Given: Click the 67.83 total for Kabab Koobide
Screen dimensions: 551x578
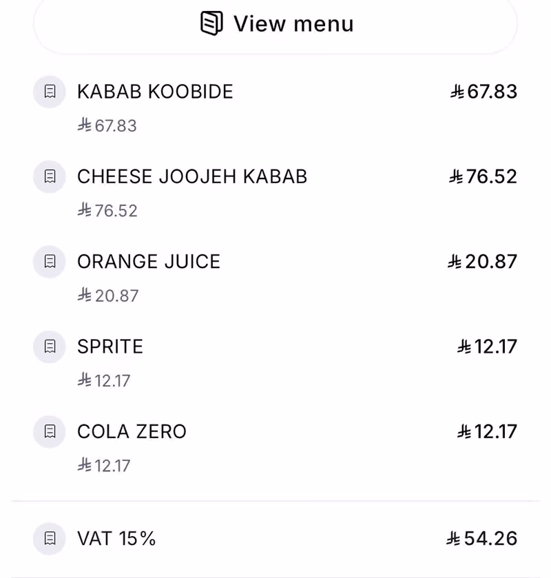Looking at the screenshot, I should click(x=484, y=92).
